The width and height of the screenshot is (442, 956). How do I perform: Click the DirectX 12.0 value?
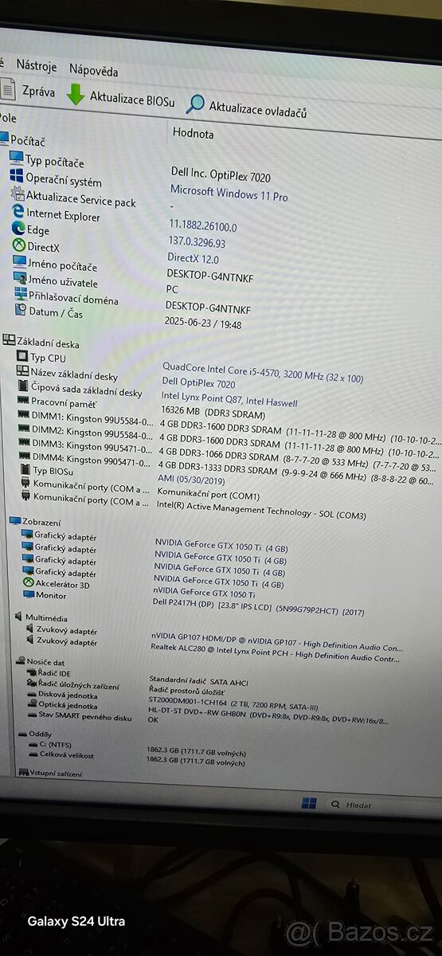point(193,258)
